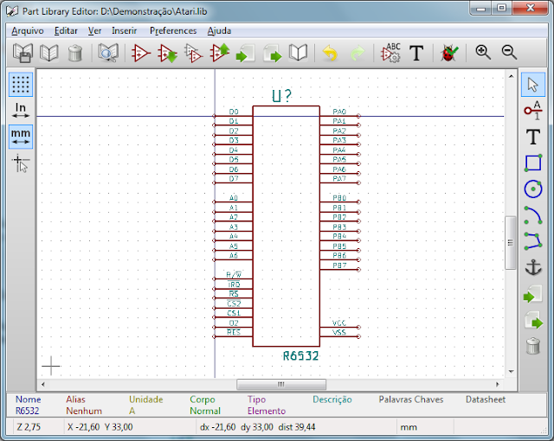Load component to edit from library
Screen dimensions: 554x441
[167, 54]
